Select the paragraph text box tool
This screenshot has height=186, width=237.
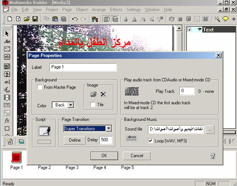pos(7,49)
